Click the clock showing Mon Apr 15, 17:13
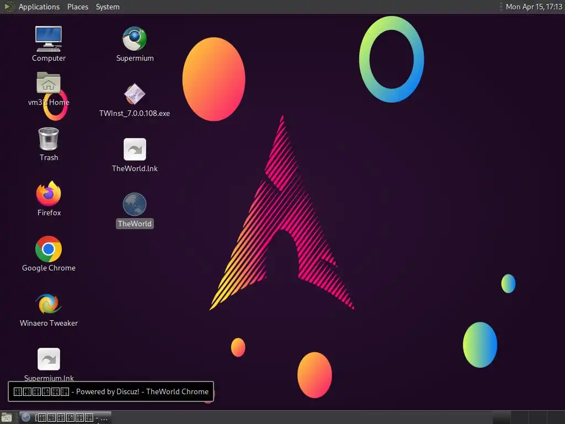 (534, 7)
